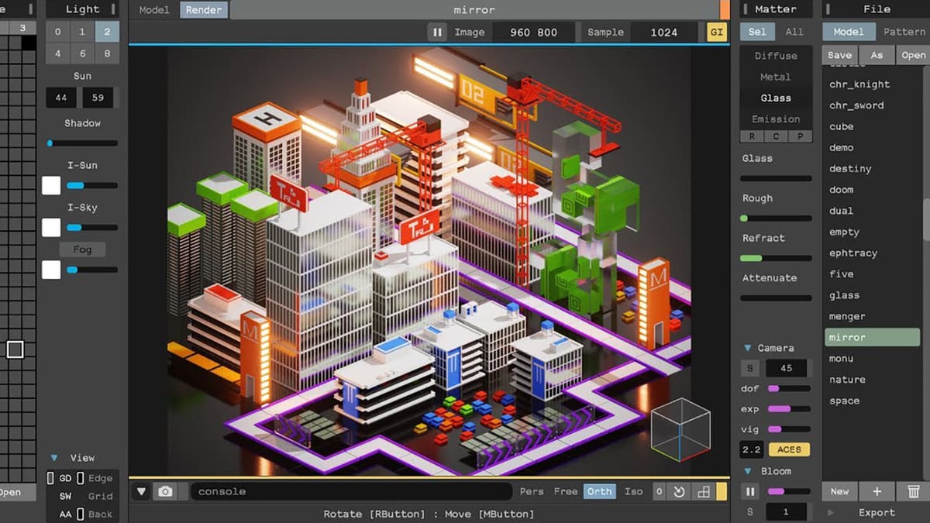
Task: Click the layout grid icon beside console
Action: [x=704, y=491]
